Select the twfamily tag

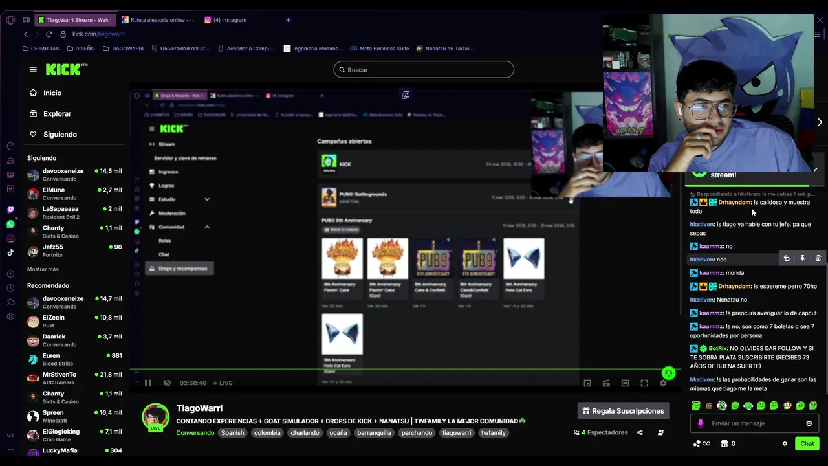(x=493, y=433)
